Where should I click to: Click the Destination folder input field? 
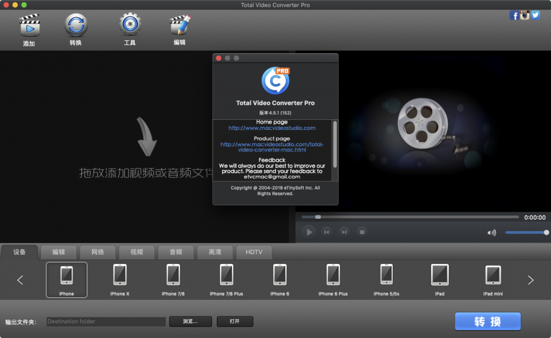point(106,321)
